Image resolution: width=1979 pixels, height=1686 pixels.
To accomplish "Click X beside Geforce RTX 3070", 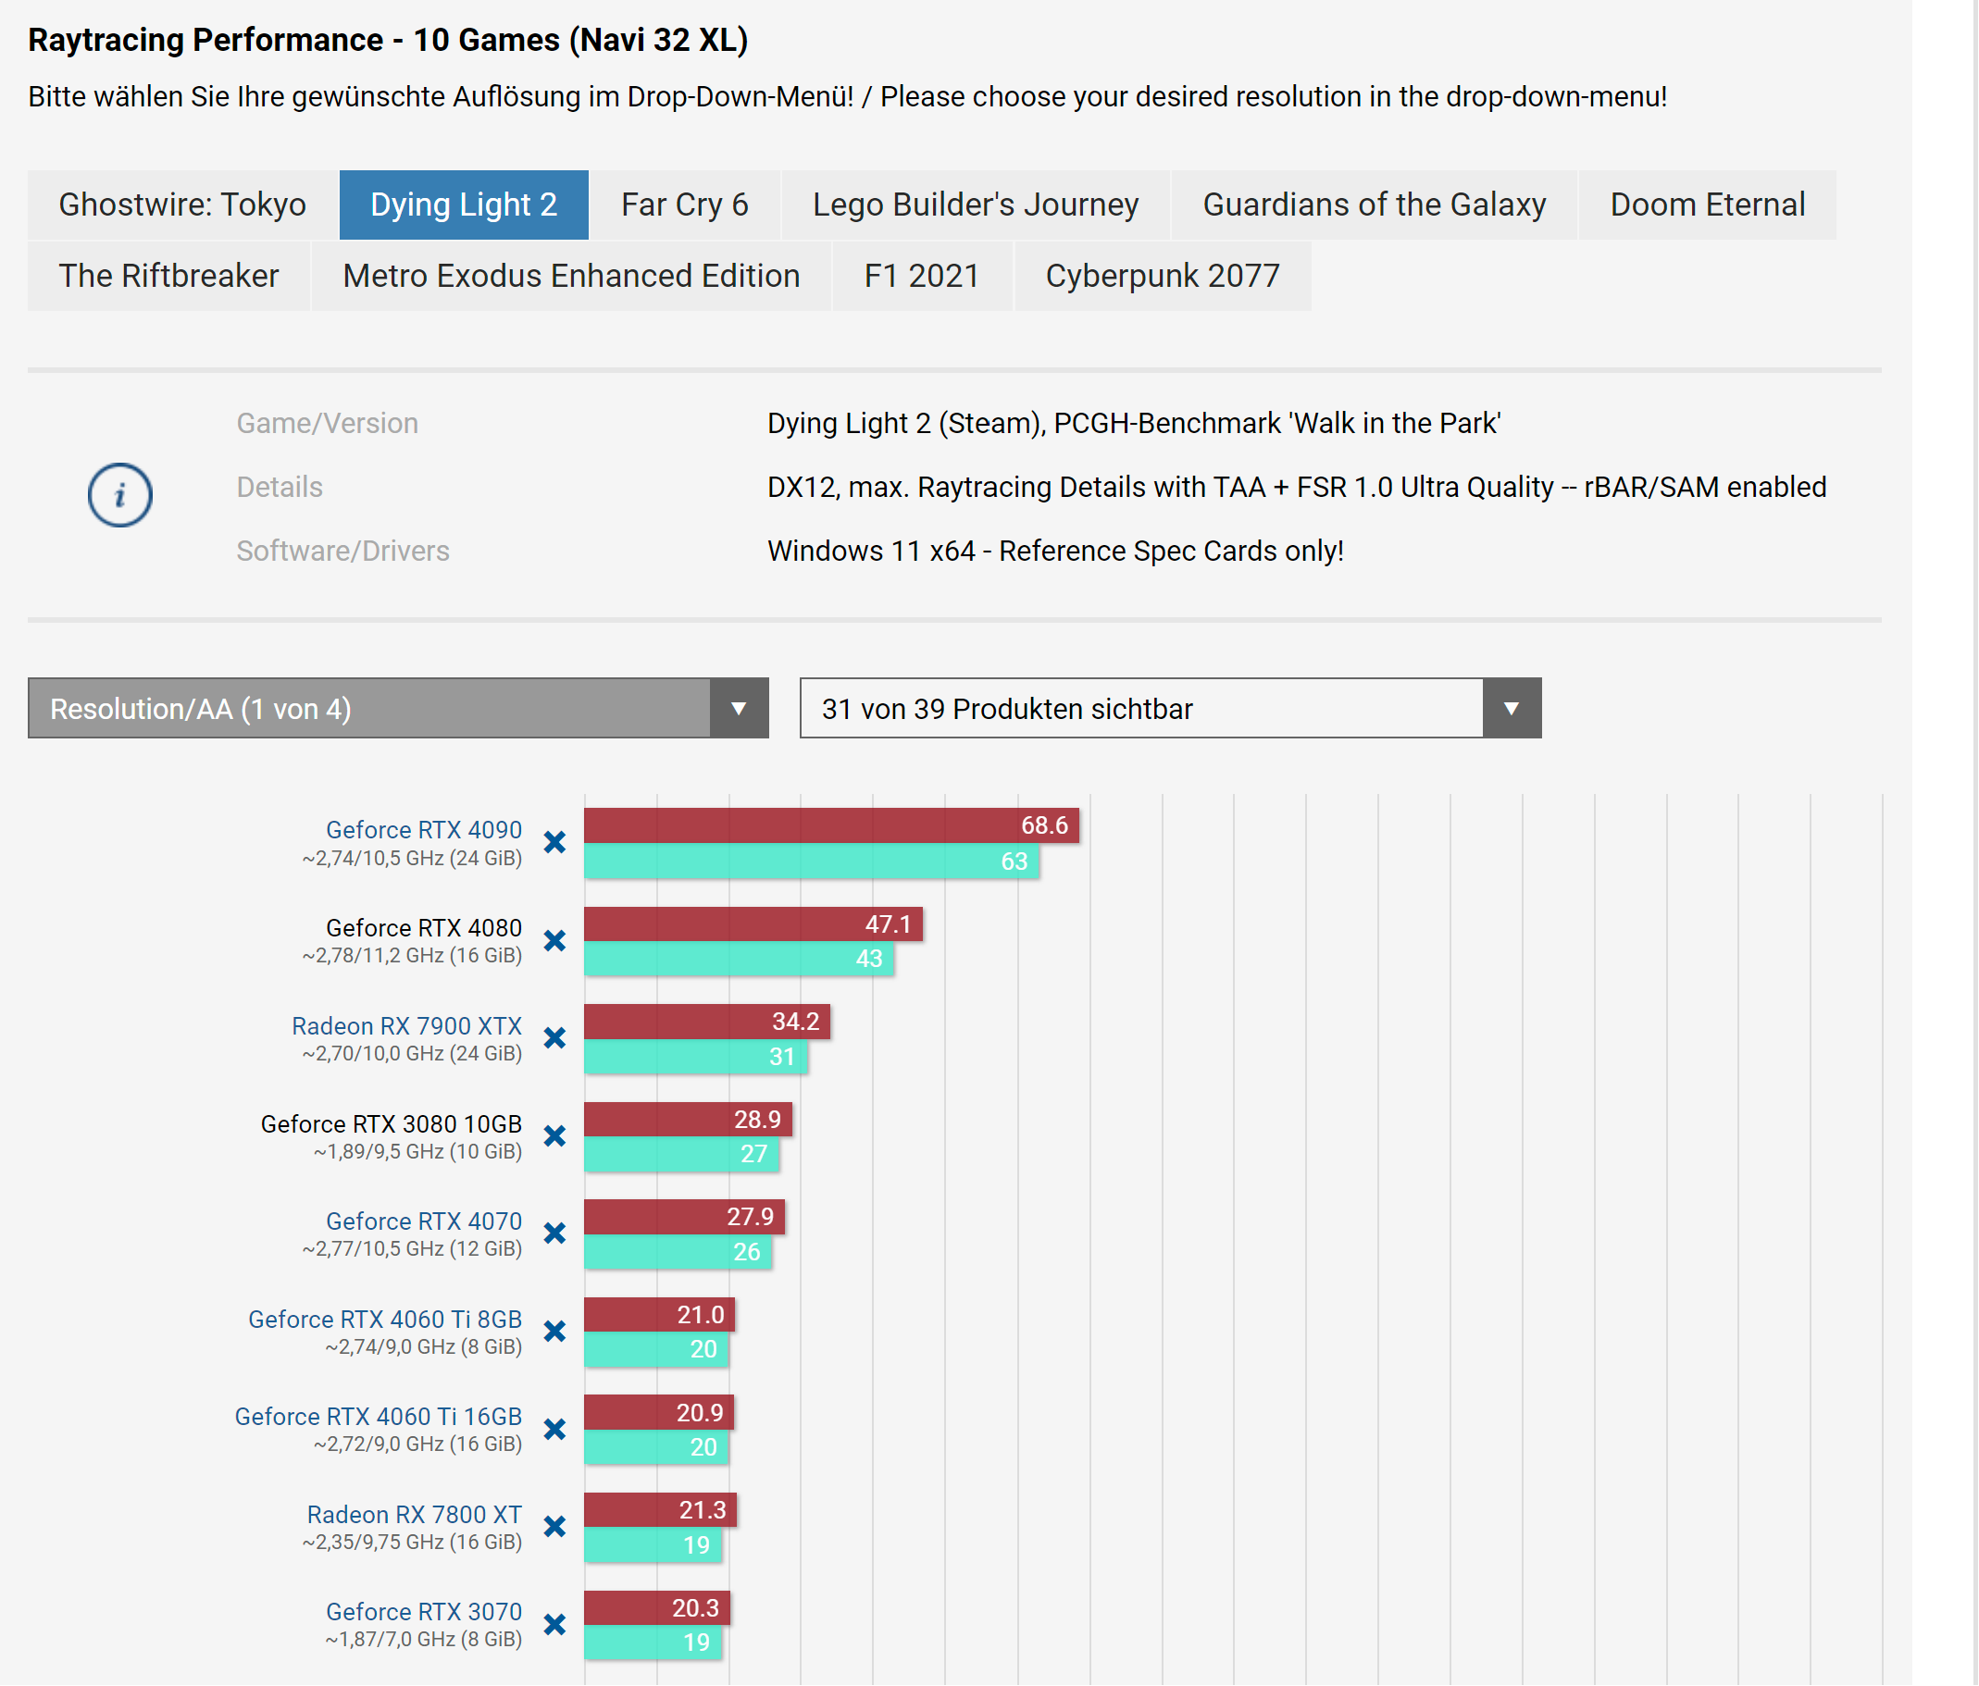I will (554, 1625).
